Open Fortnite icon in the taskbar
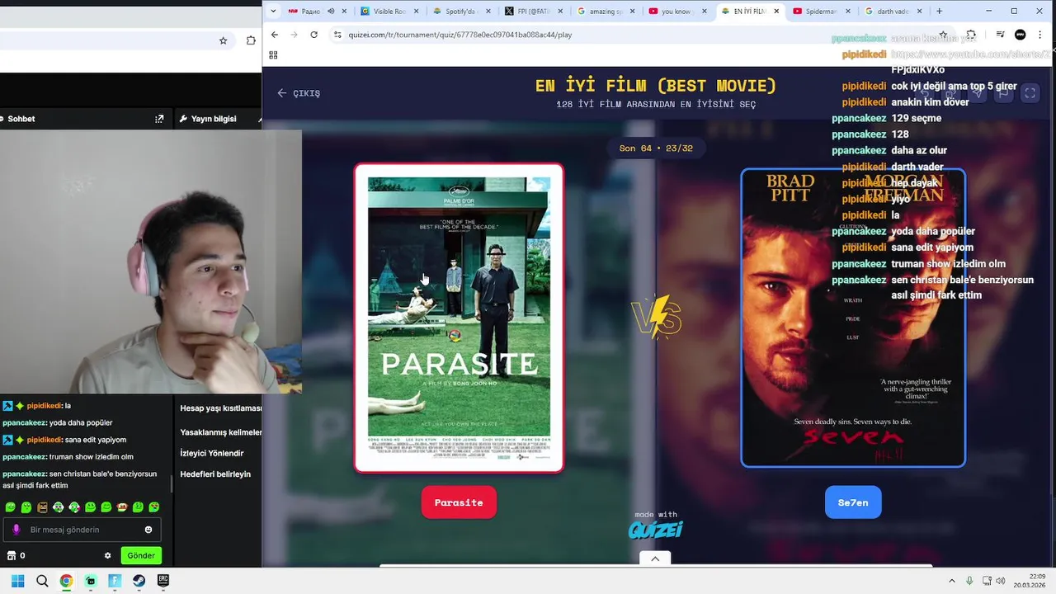Viewport: 1056px width, 594px height. [x=115, y=581]
